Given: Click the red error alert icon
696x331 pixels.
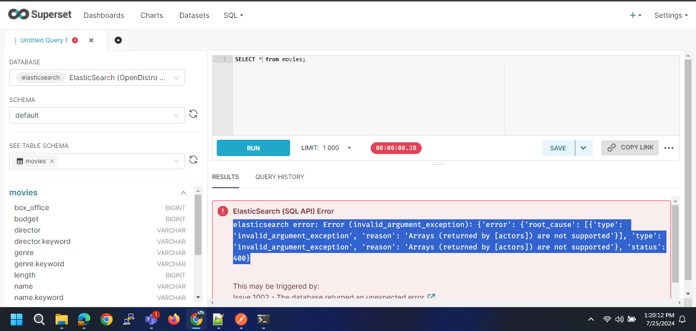Looking at the screenshot, I should (x=223, y=211).
